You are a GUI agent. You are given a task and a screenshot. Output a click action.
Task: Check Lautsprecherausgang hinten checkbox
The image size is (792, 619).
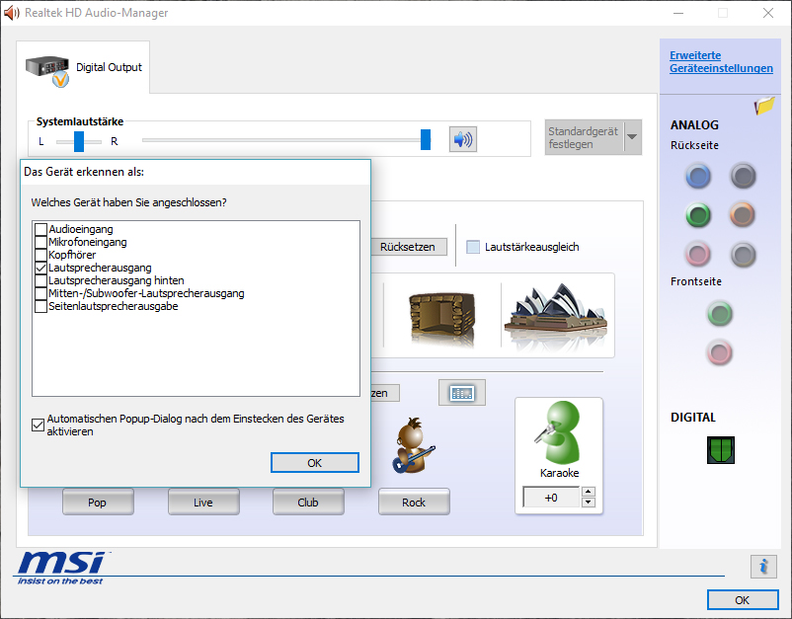click(x=40, y=280)
